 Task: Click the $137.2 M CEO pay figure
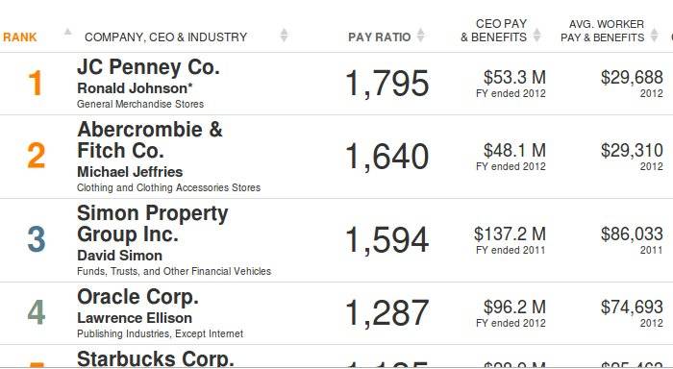tap(510, 234)
